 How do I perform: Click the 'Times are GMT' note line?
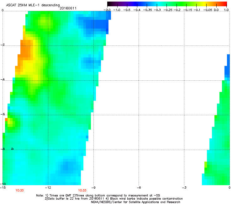coord(98,196)
